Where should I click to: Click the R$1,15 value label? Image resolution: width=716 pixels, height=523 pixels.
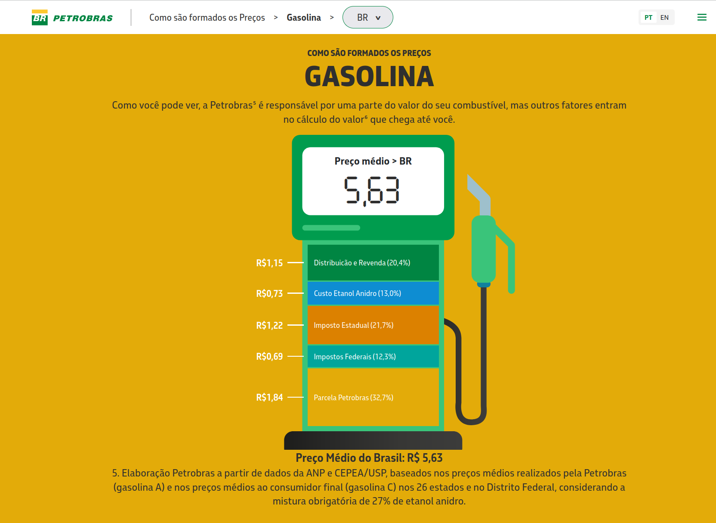coord(269,263)
